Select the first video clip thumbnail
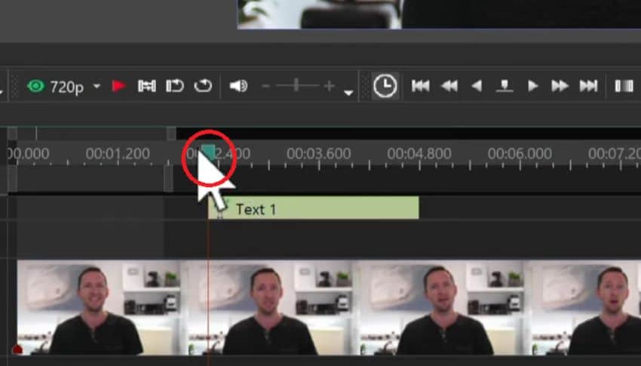This screenshot has height=366, width=641. [x=100, y=308]
